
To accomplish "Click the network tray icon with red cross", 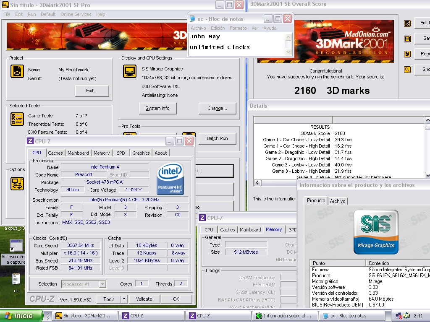I will [x=399, y=316].
